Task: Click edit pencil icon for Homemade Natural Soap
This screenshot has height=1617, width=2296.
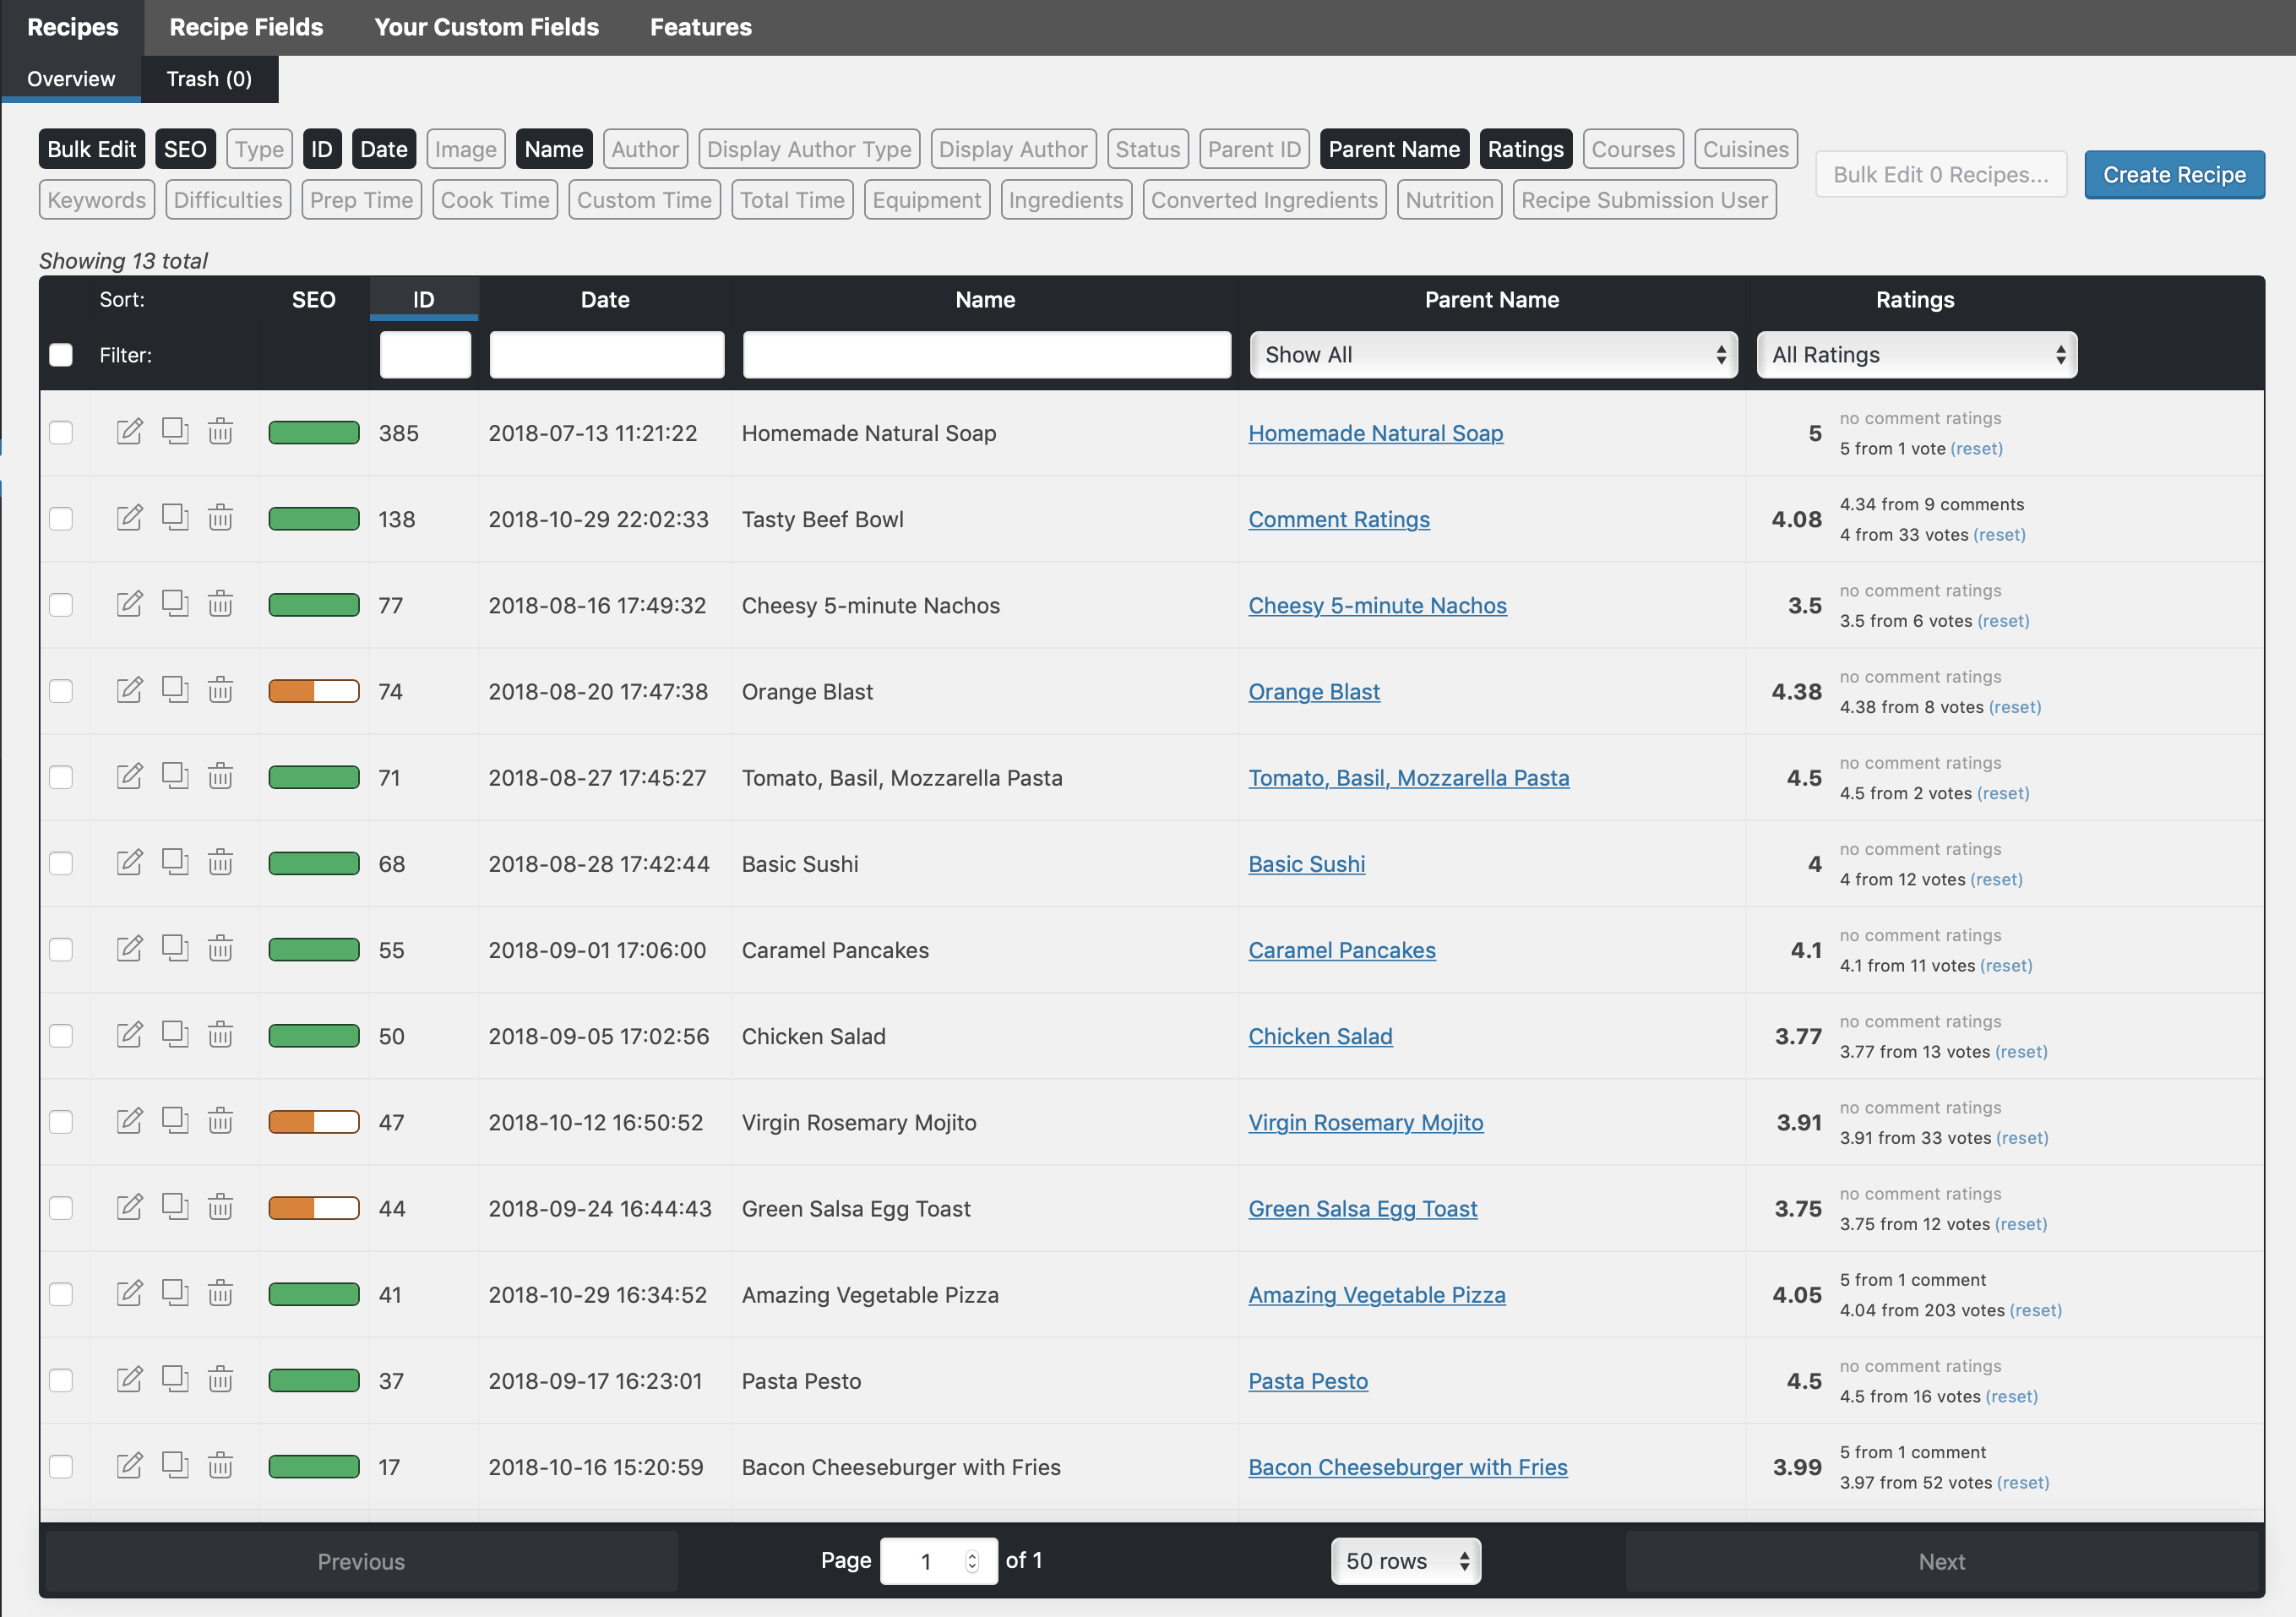Action: click(x=129, y=432)
